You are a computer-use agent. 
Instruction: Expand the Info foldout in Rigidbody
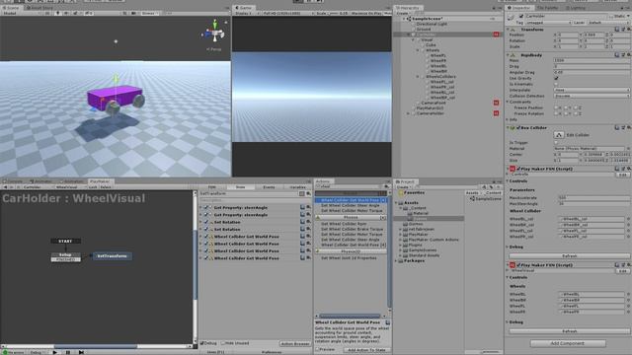point(508,120)
